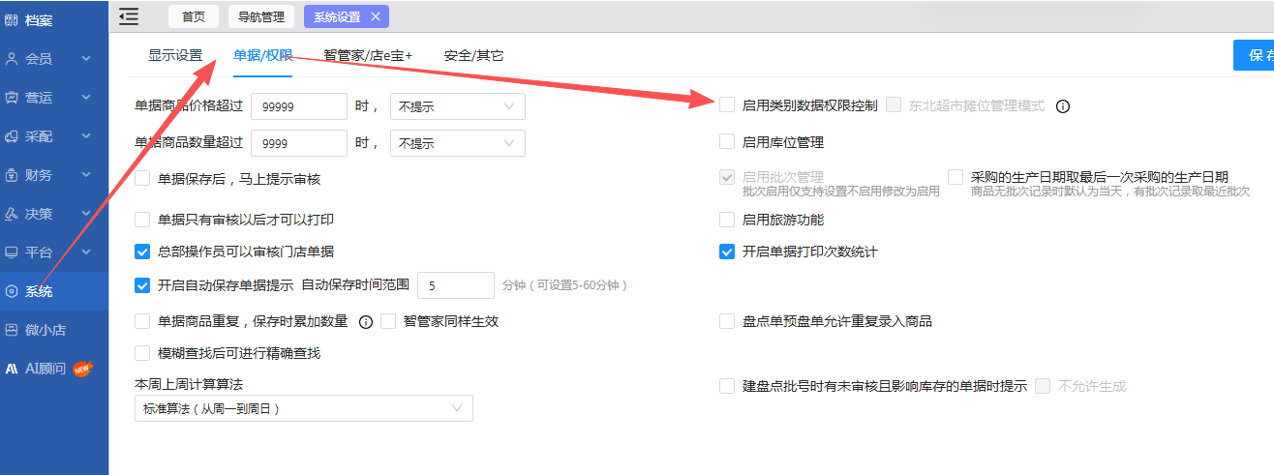Open the 微小店 mini-shop sidebar icon
This screenshot has width=1274, height=475.
tap(12, 330)
